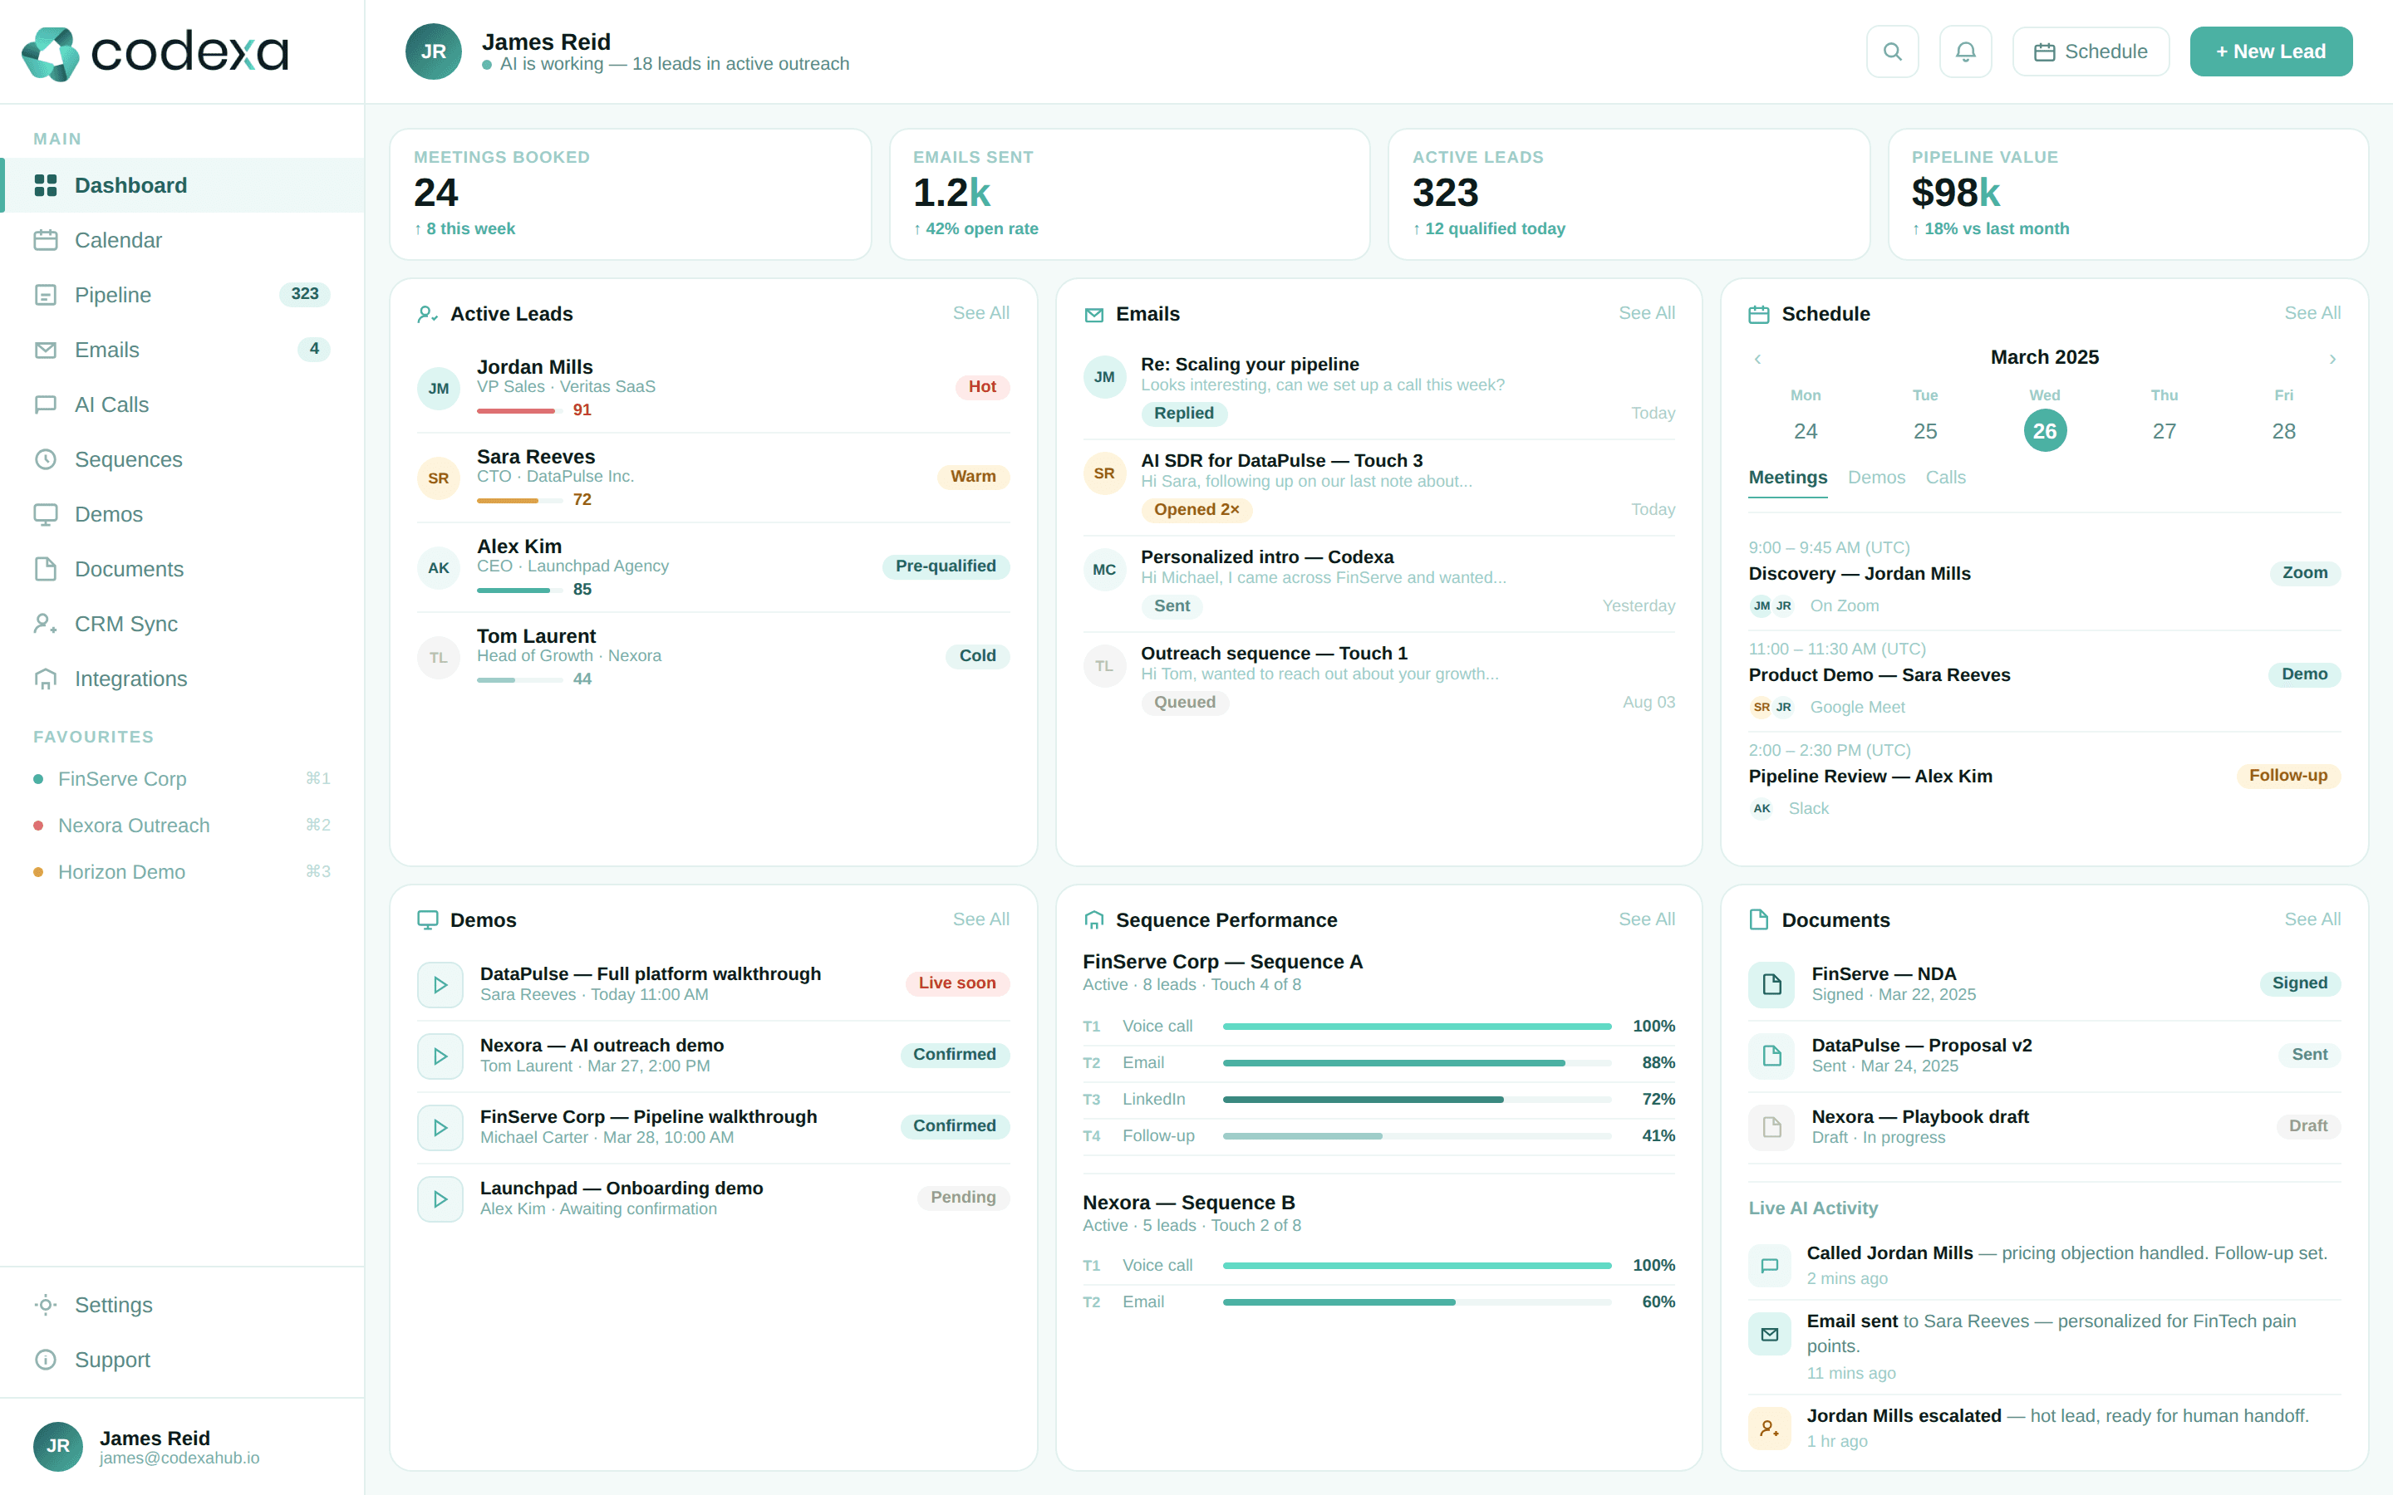Click the New Lead button
2393x1495 pixels.
click(2270, 51)
